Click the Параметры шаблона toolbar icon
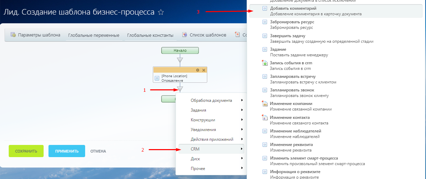This screenshot has width=426, height=179. [13, 35]
